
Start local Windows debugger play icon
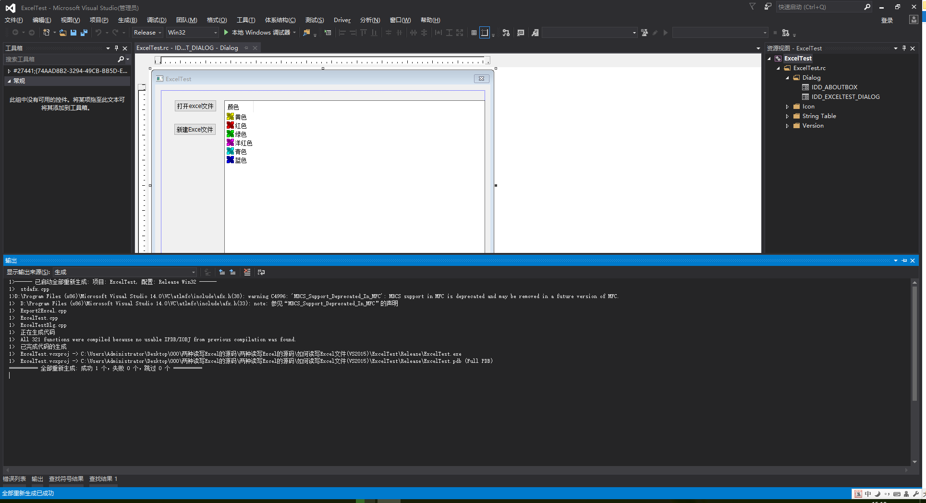tap(226, 33)
